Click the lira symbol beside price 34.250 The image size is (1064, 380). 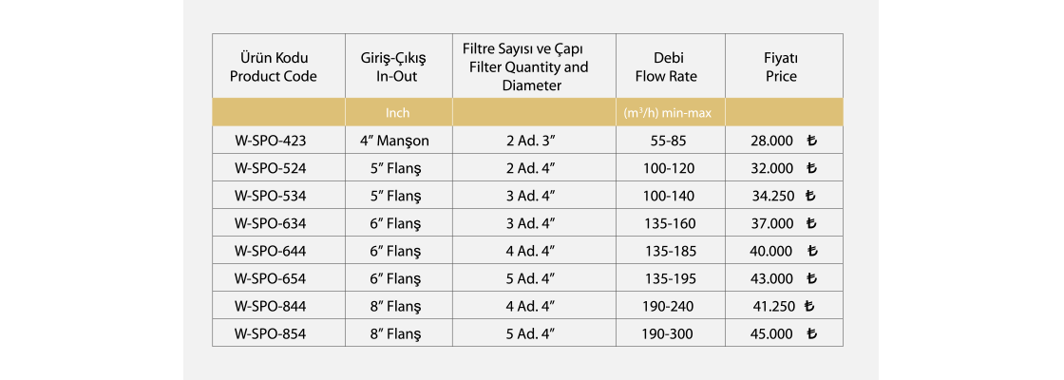tap(810, 196)
